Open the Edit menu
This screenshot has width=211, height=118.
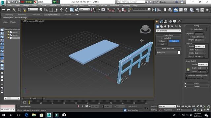[10, 5]
